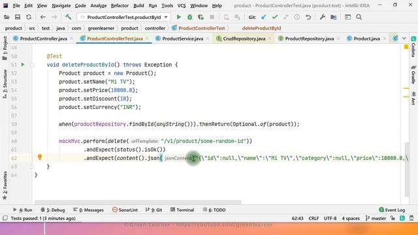Click the 'src' breadcrumb
The width and height of the screenshot is (418, 235).
point(32,28)
